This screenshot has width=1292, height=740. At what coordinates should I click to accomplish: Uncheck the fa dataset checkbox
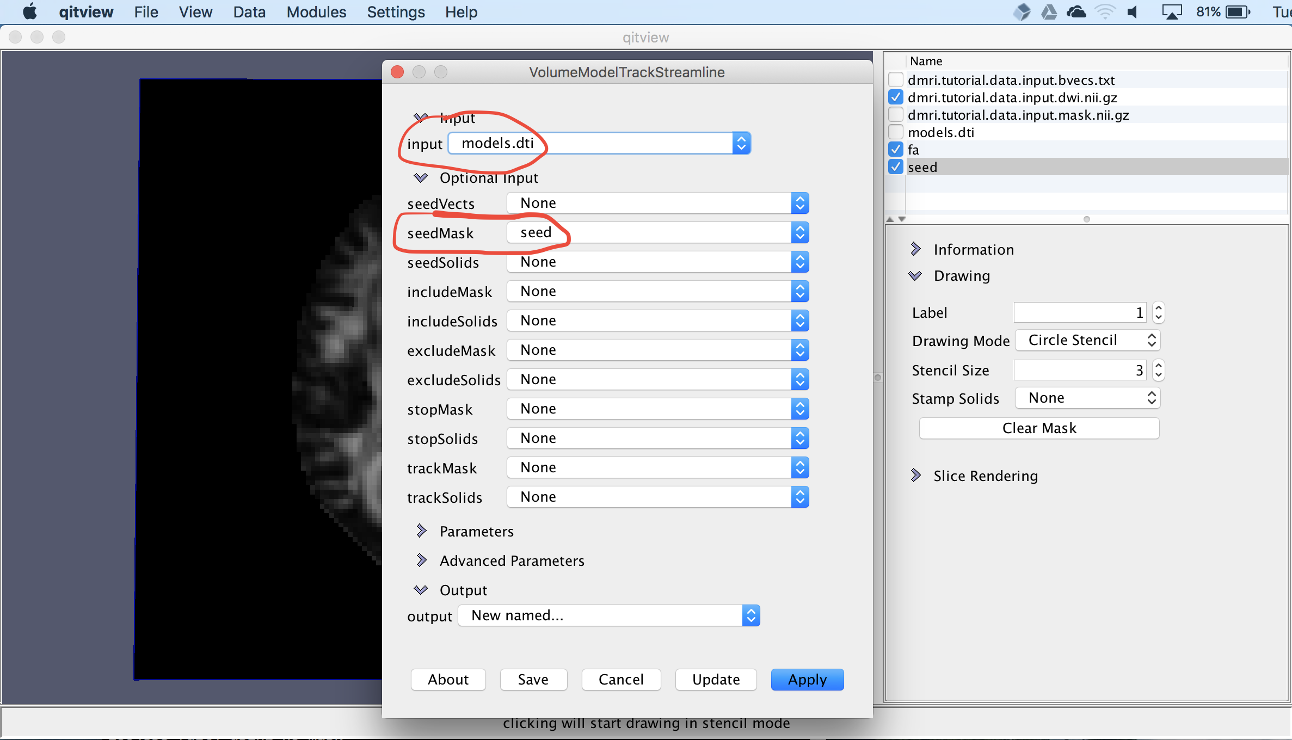[x=896, y=150]
